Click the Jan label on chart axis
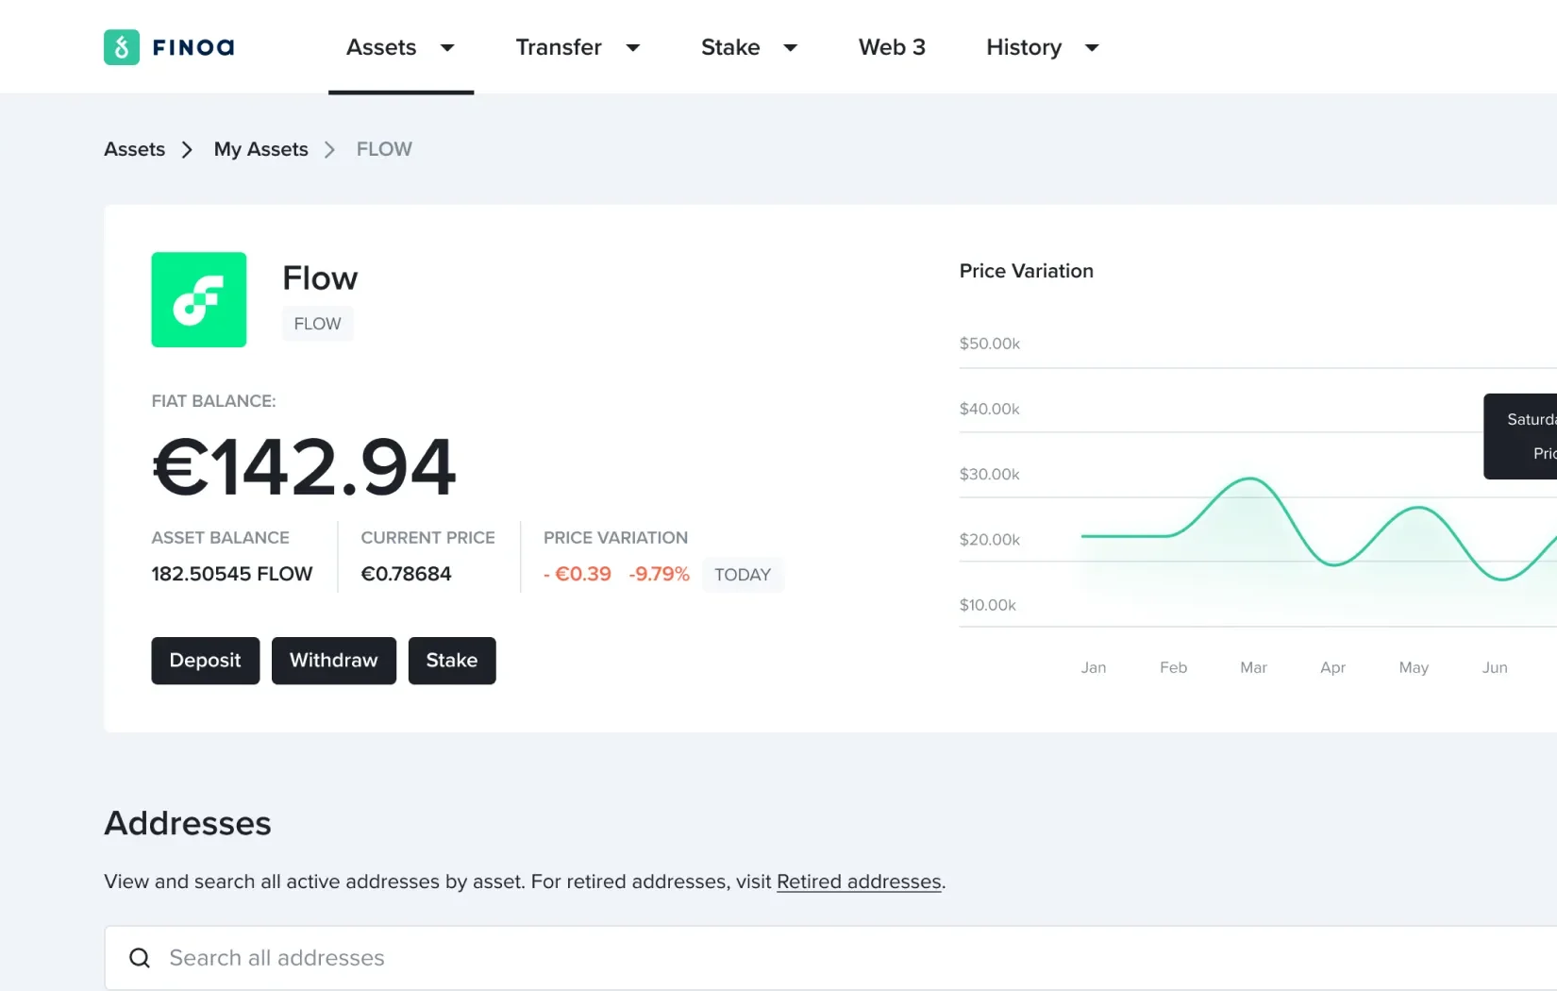The image size is (1557, 991). (x=1094, y=667)
